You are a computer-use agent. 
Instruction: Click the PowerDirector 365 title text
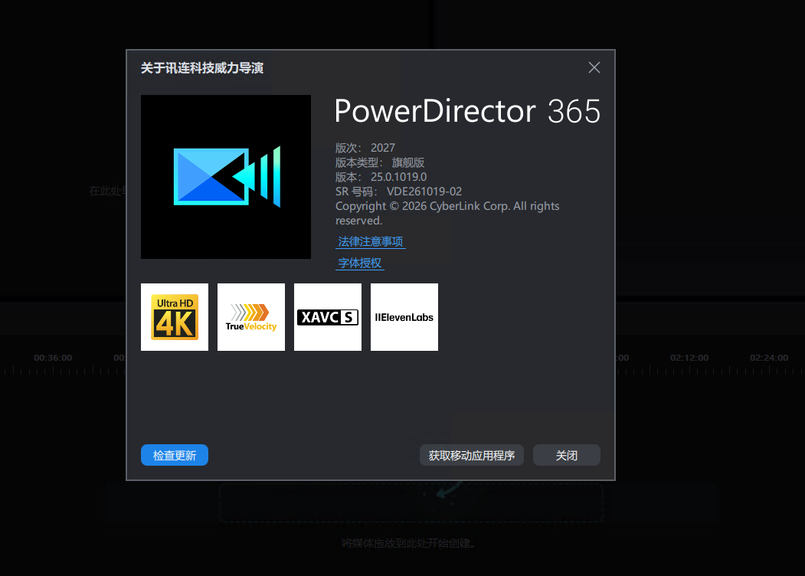[x=467, y=111]
